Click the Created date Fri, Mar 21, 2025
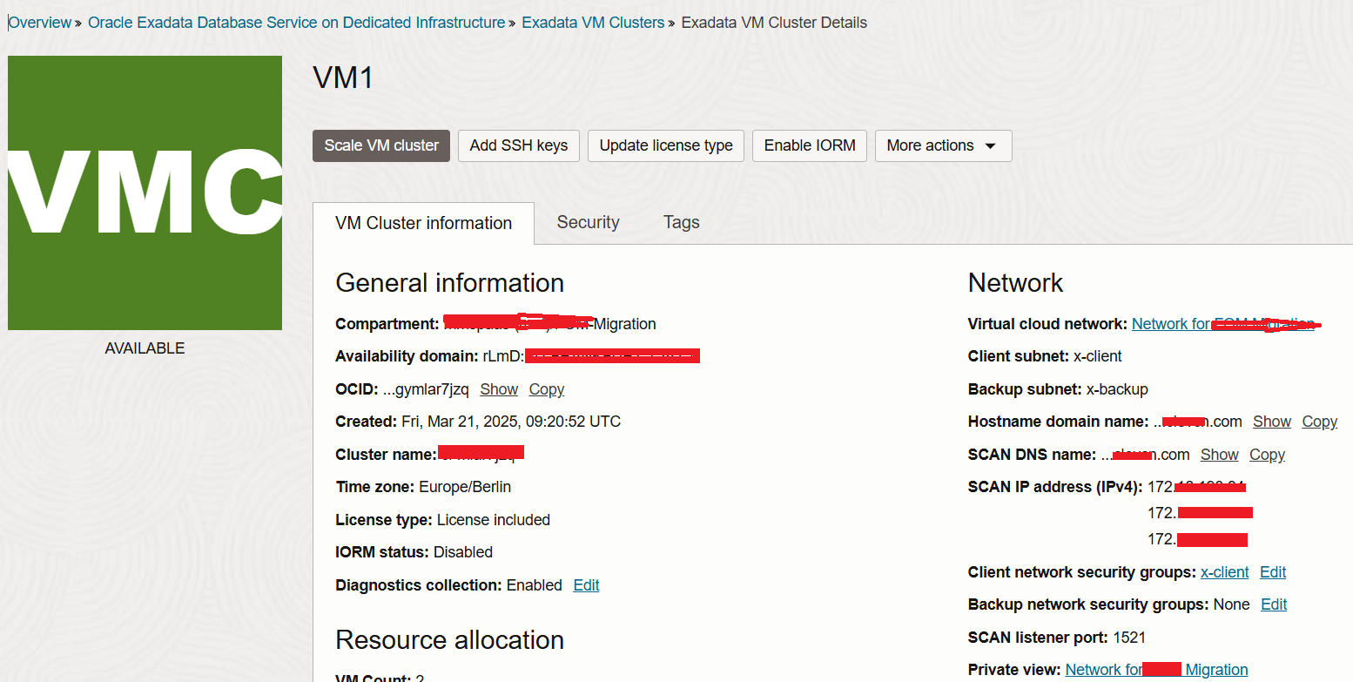Screen dimensions: 1353x682 511,422
